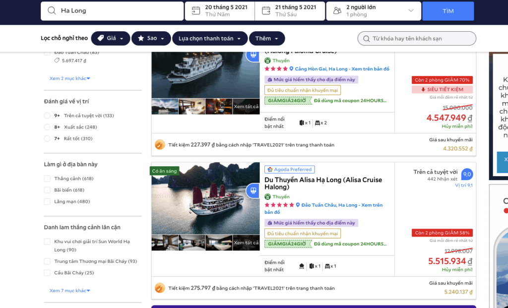The width and height of the screenshot is (508, 308).
Task: Check the Thắng cảnh (618) box
Action: click(x=47, y=179)
